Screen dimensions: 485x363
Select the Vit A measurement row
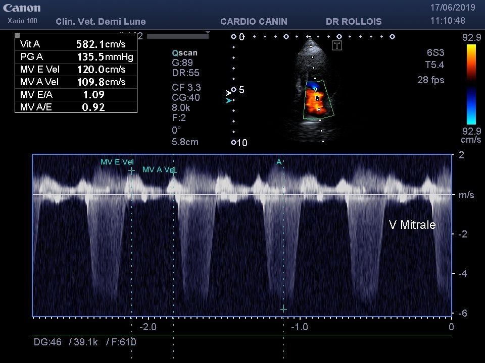pos(76,44)
